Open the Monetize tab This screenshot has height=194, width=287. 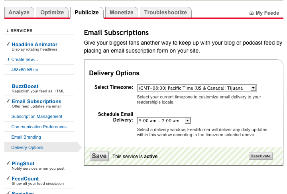(x=122, y=12)
